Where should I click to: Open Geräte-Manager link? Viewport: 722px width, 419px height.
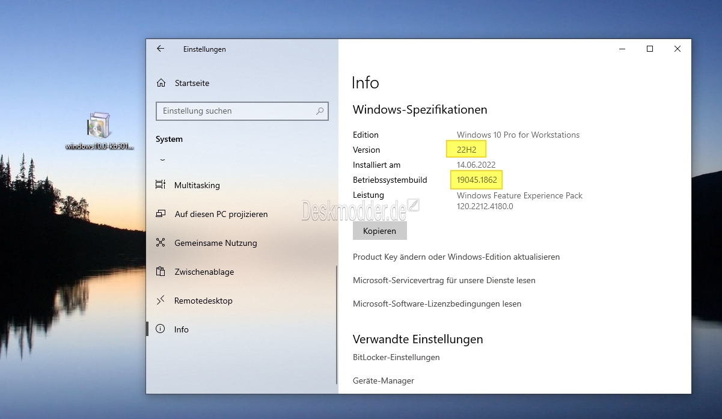coord(384,381)
